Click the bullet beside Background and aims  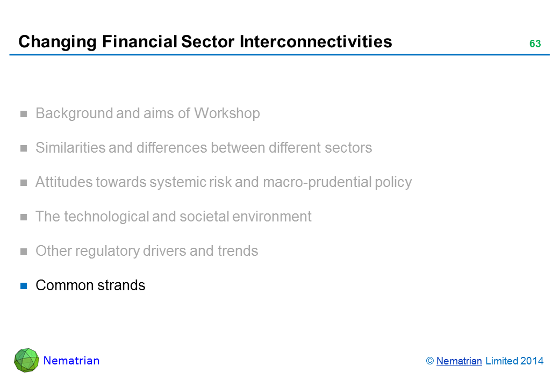click(x=24, y=114)
